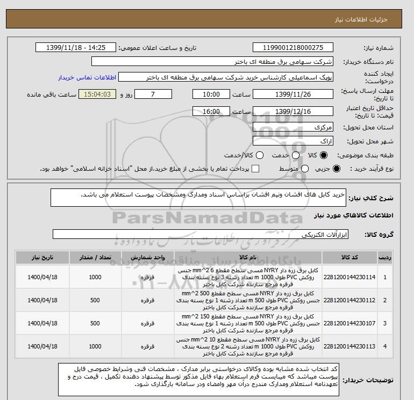Select the کالا radio button

point(324,155)
